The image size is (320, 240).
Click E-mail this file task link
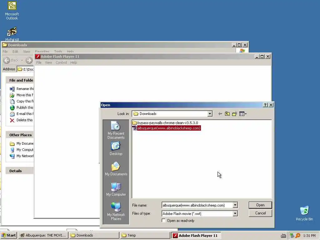(22, 114)
